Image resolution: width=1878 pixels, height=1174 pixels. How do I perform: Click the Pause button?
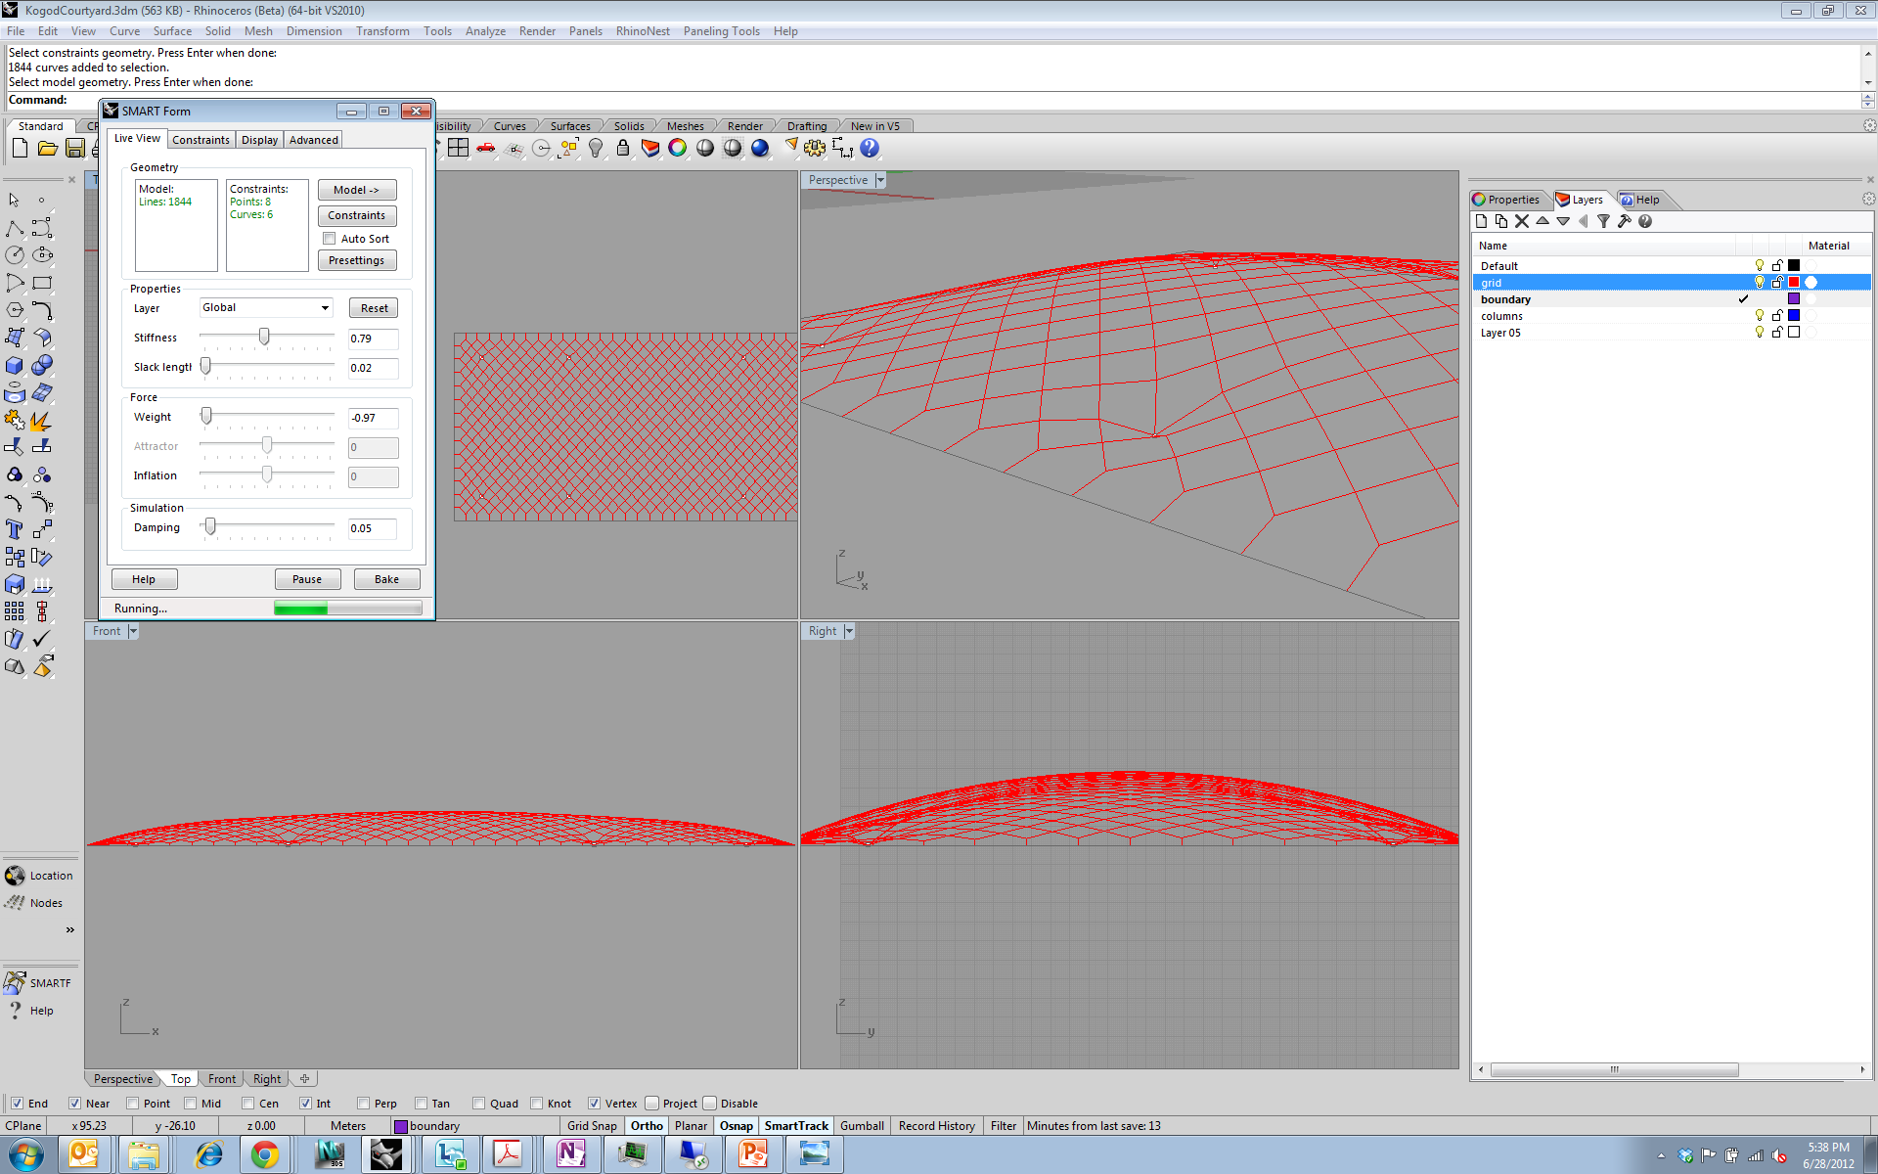(307, 579)
